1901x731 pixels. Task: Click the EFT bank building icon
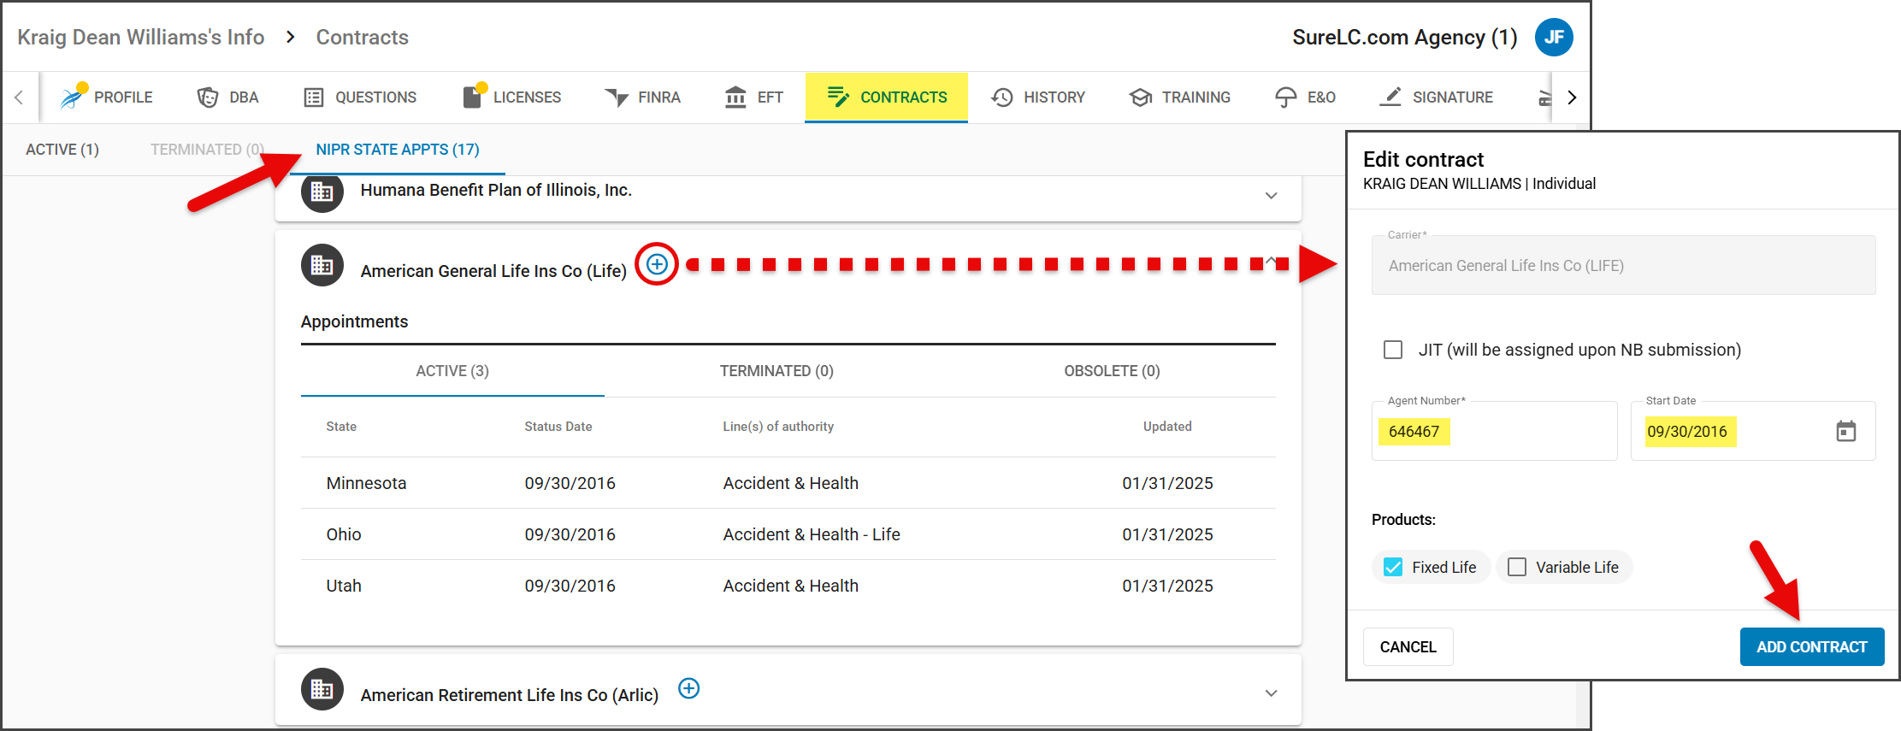pyautogui.click(x=735, y=97)
